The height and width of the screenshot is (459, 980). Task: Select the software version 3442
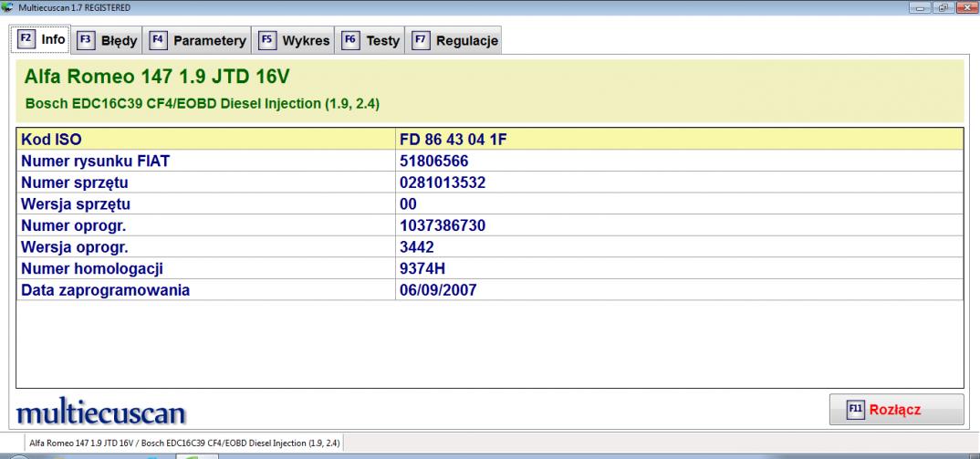pos(417,247)
